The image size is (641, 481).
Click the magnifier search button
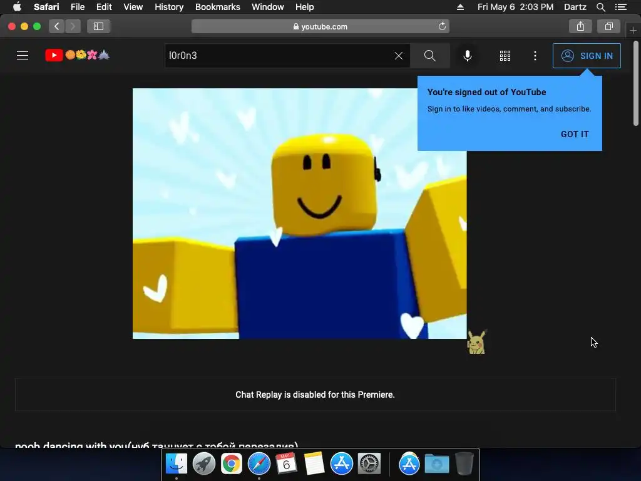[429, 56]
